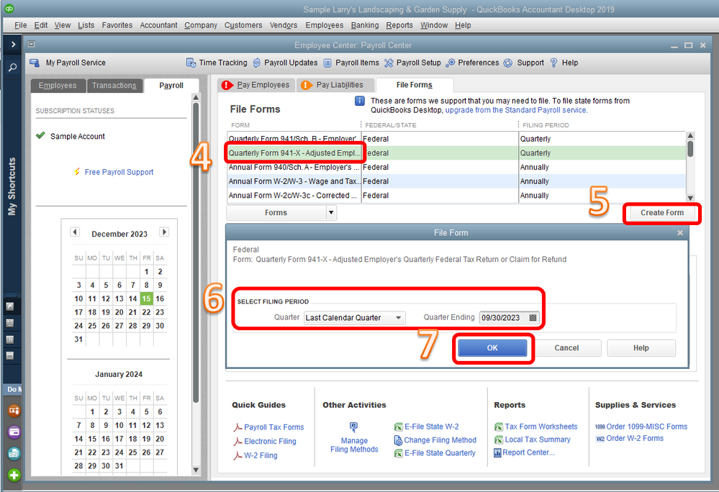The image size is (719, 492).
Task: Click the Forms button
Action: coord(276,213)
